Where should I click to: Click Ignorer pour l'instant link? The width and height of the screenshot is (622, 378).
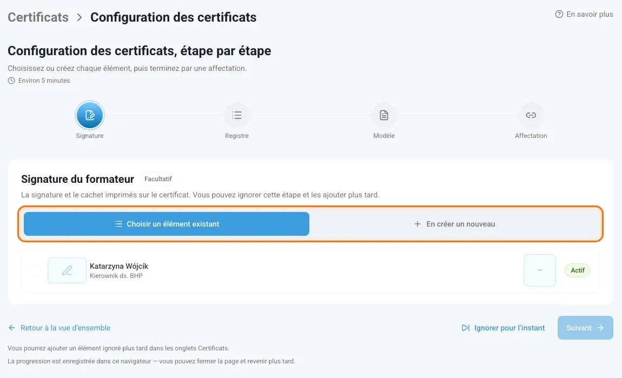(x=509, y=328)
